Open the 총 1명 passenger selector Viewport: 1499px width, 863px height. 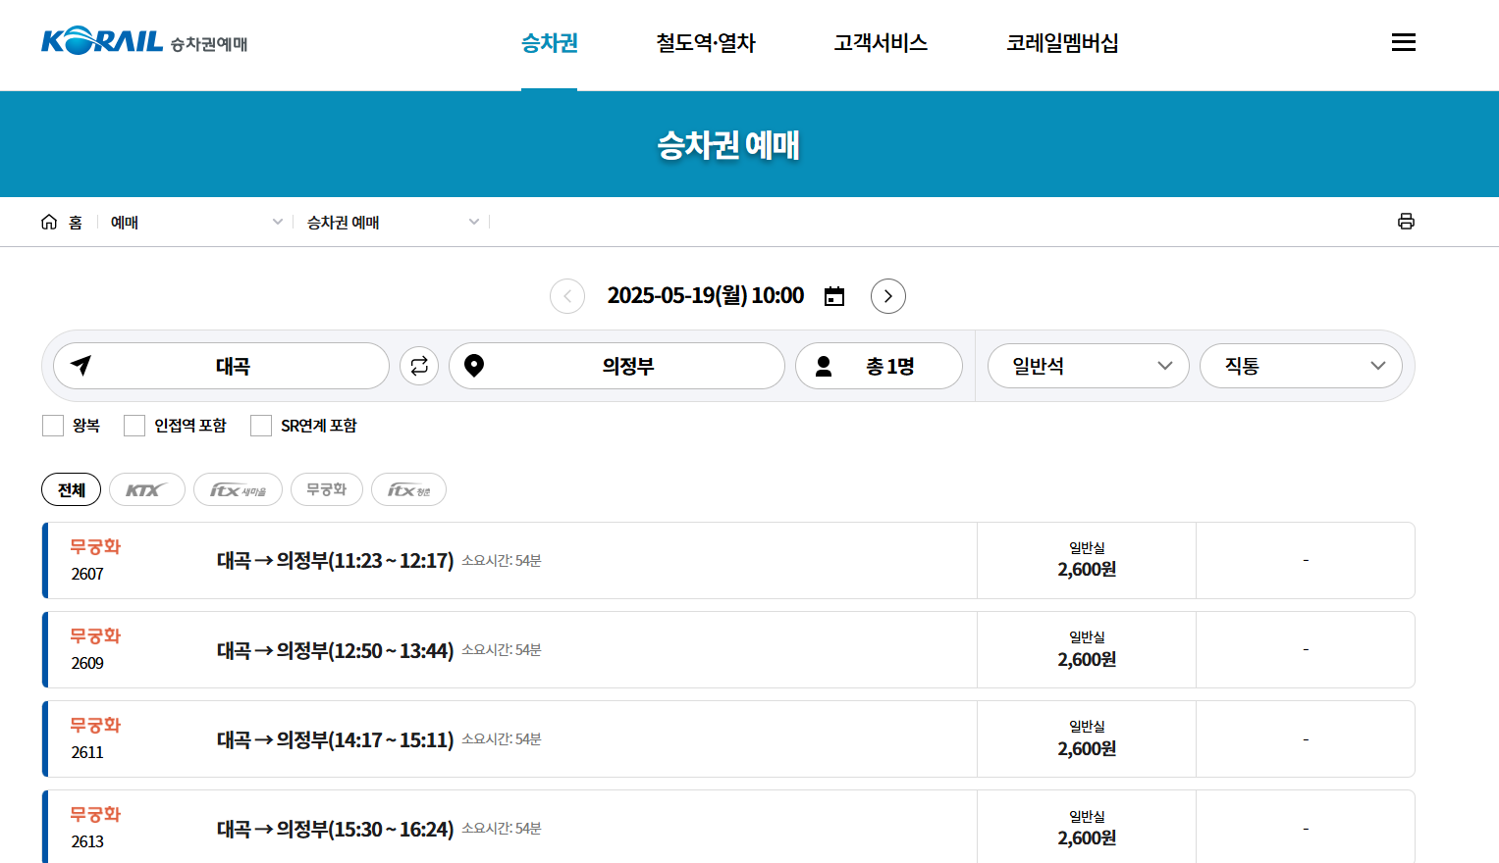coord(879,366)
